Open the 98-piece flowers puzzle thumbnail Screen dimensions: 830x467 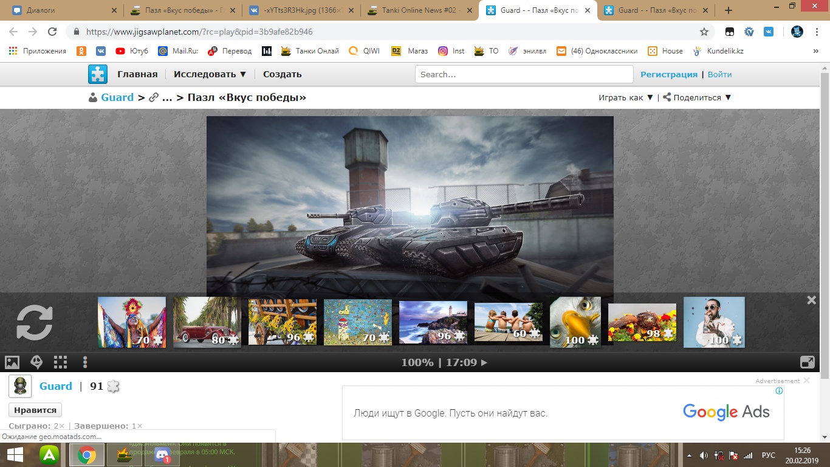point(642,322)
